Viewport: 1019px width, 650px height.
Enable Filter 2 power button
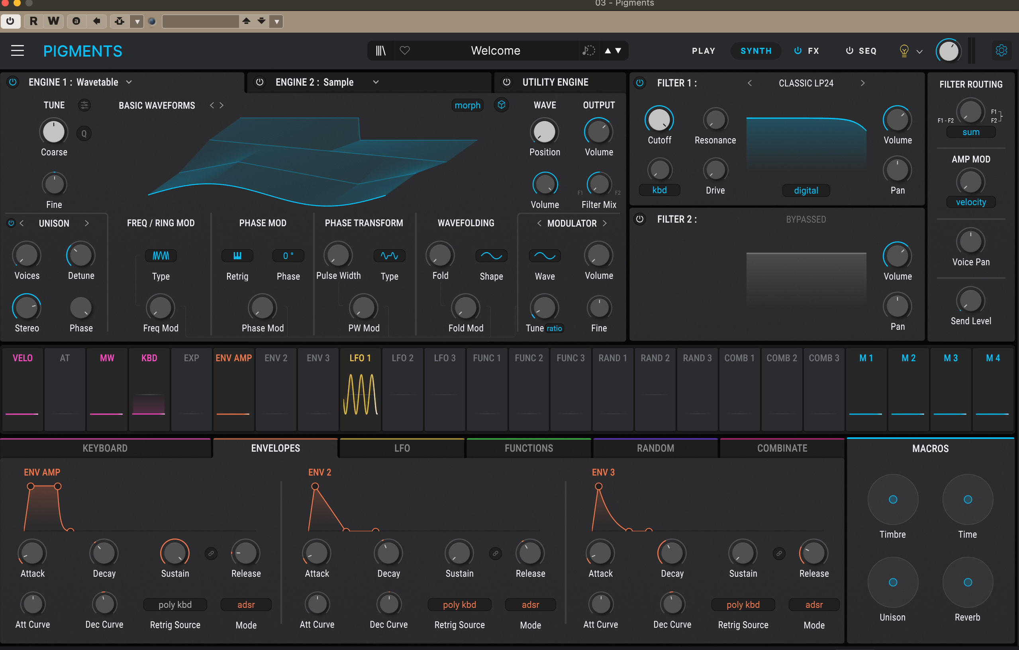coord(640,219)
